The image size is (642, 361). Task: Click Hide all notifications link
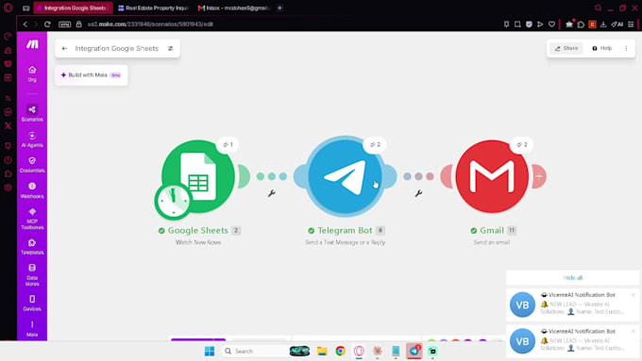click(x=573, y=278)
